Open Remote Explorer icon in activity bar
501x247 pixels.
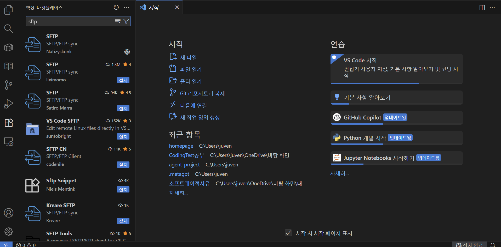(9, 142)
